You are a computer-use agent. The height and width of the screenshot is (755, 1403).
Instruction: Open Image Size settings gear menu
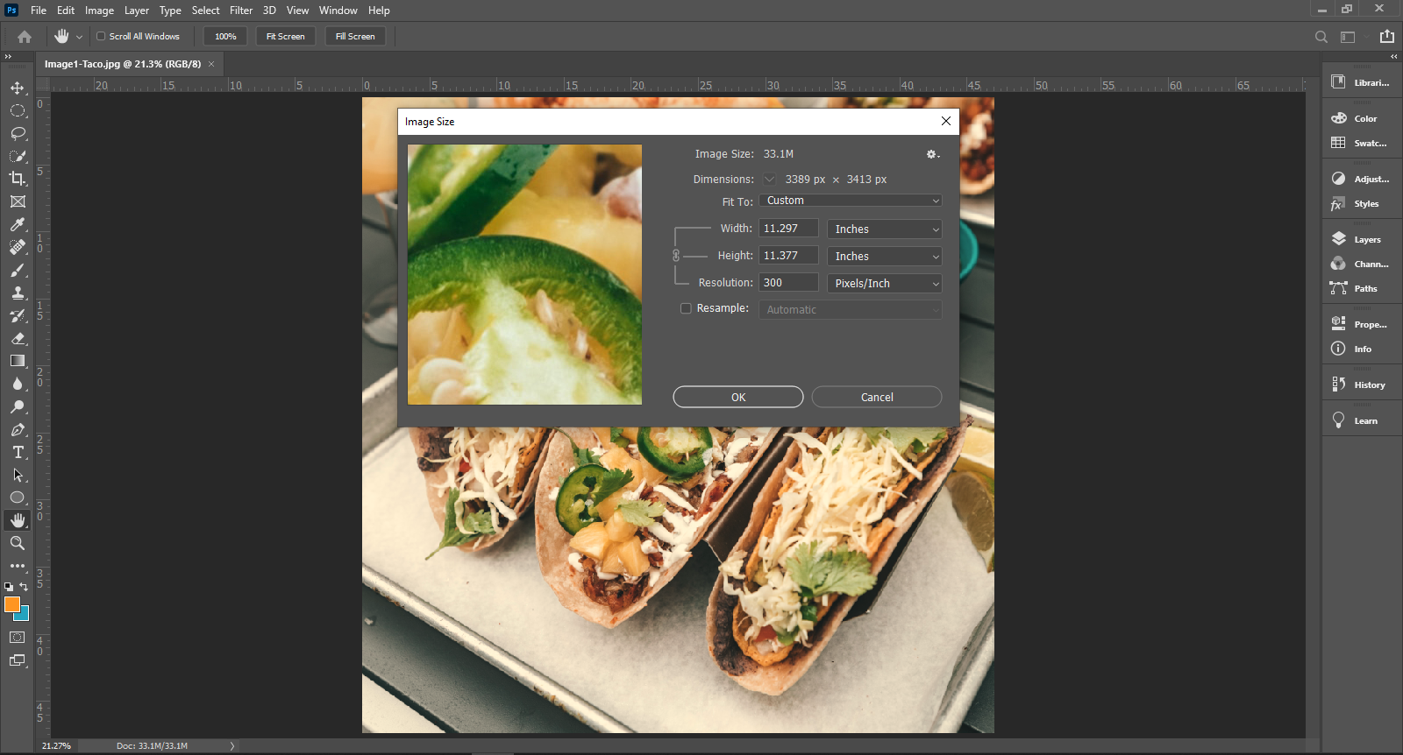coord(933,154)
